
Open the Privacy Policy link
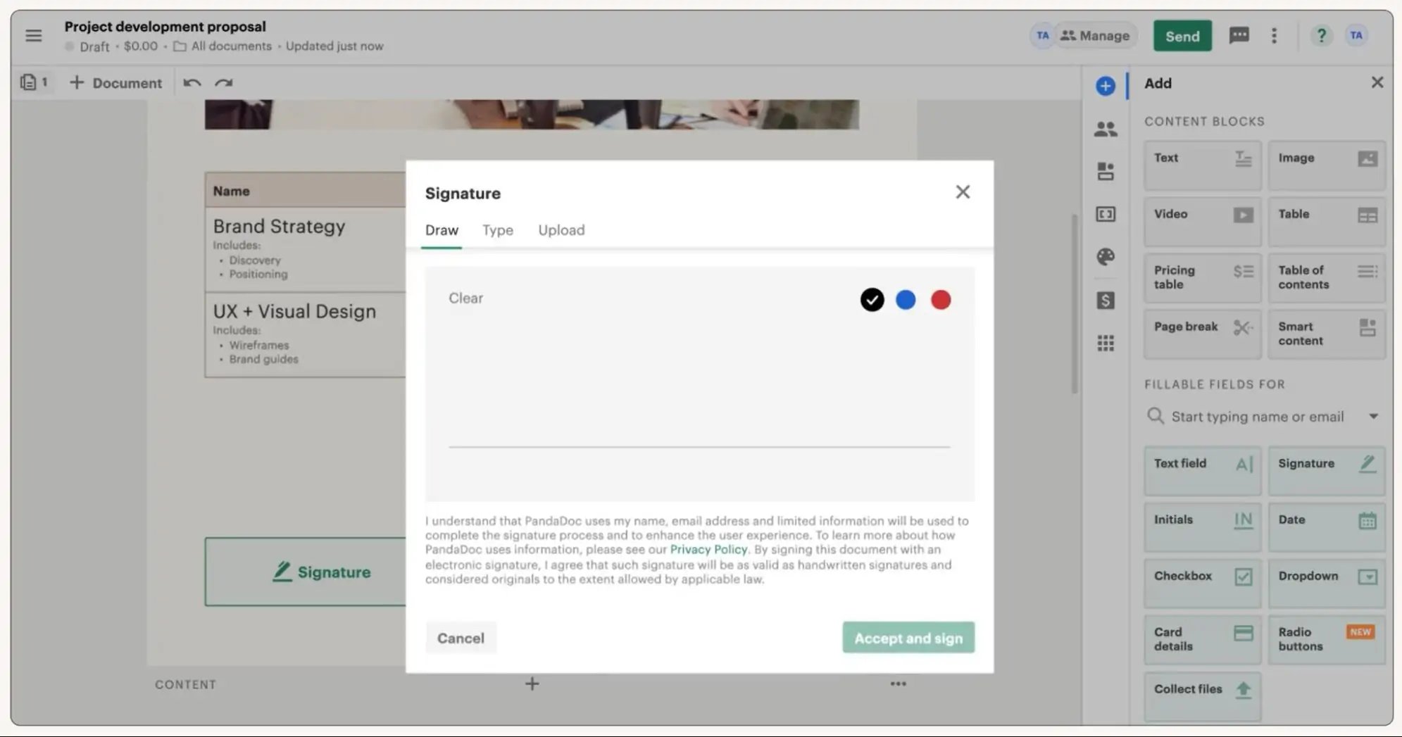click(708, 550)
